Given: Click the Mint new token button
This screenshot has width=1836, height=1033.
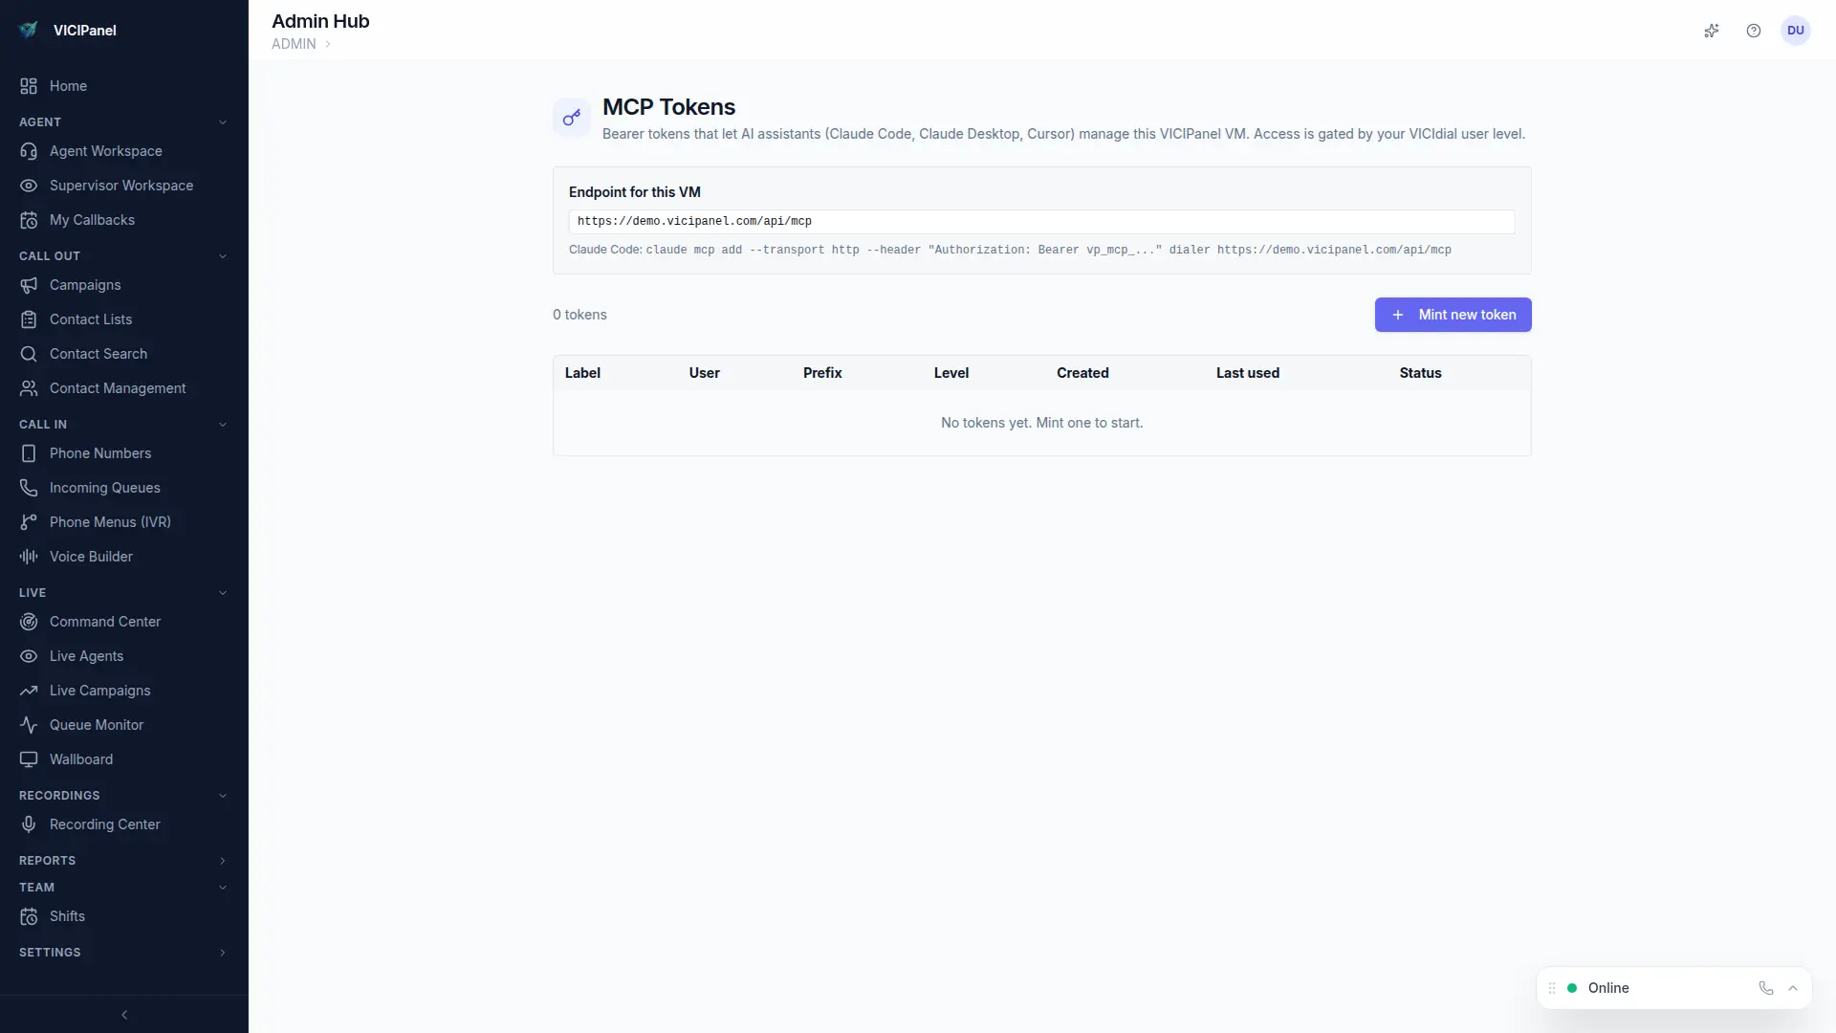Looking at the screenshot, I should coord(1453,315).
